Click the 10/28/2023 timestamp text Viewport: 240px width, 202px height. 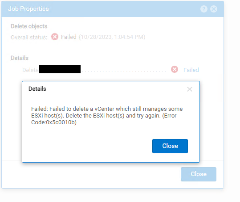pyautogui.click(x=112, y=37)
